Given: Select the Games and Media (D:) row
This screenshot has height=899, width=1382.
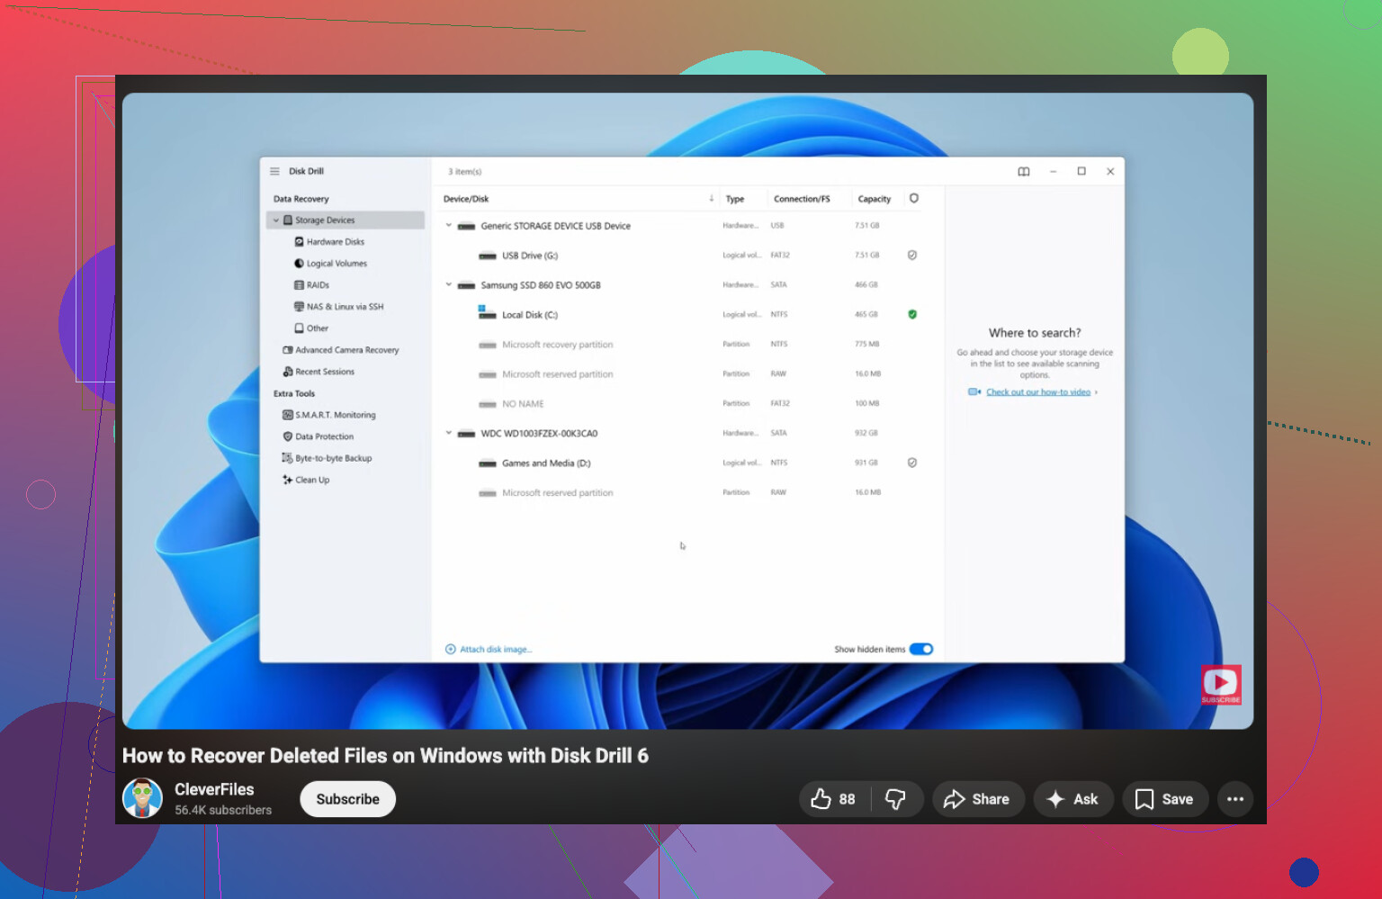Looking at the screenshot, I should point(687,463).
